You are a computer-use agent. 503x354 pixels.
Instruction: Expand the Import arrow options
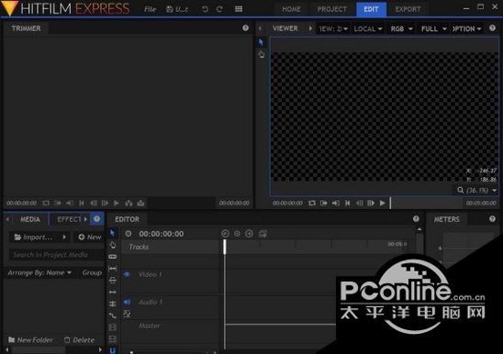(64, 237)
